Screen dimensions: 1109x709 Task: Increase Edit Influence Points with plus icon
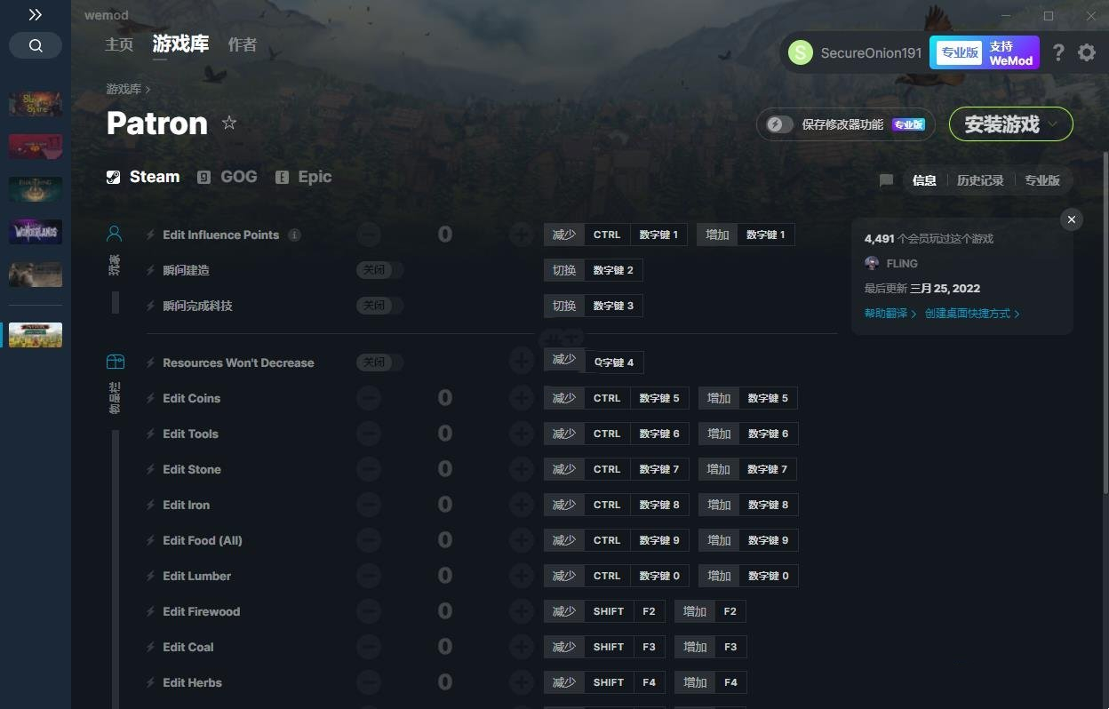coord(522,235)
